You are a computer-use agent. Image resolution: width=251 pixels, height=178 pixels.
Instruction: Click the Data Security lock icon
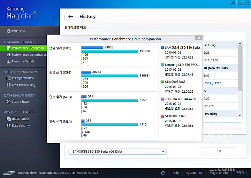pos(8,125)
